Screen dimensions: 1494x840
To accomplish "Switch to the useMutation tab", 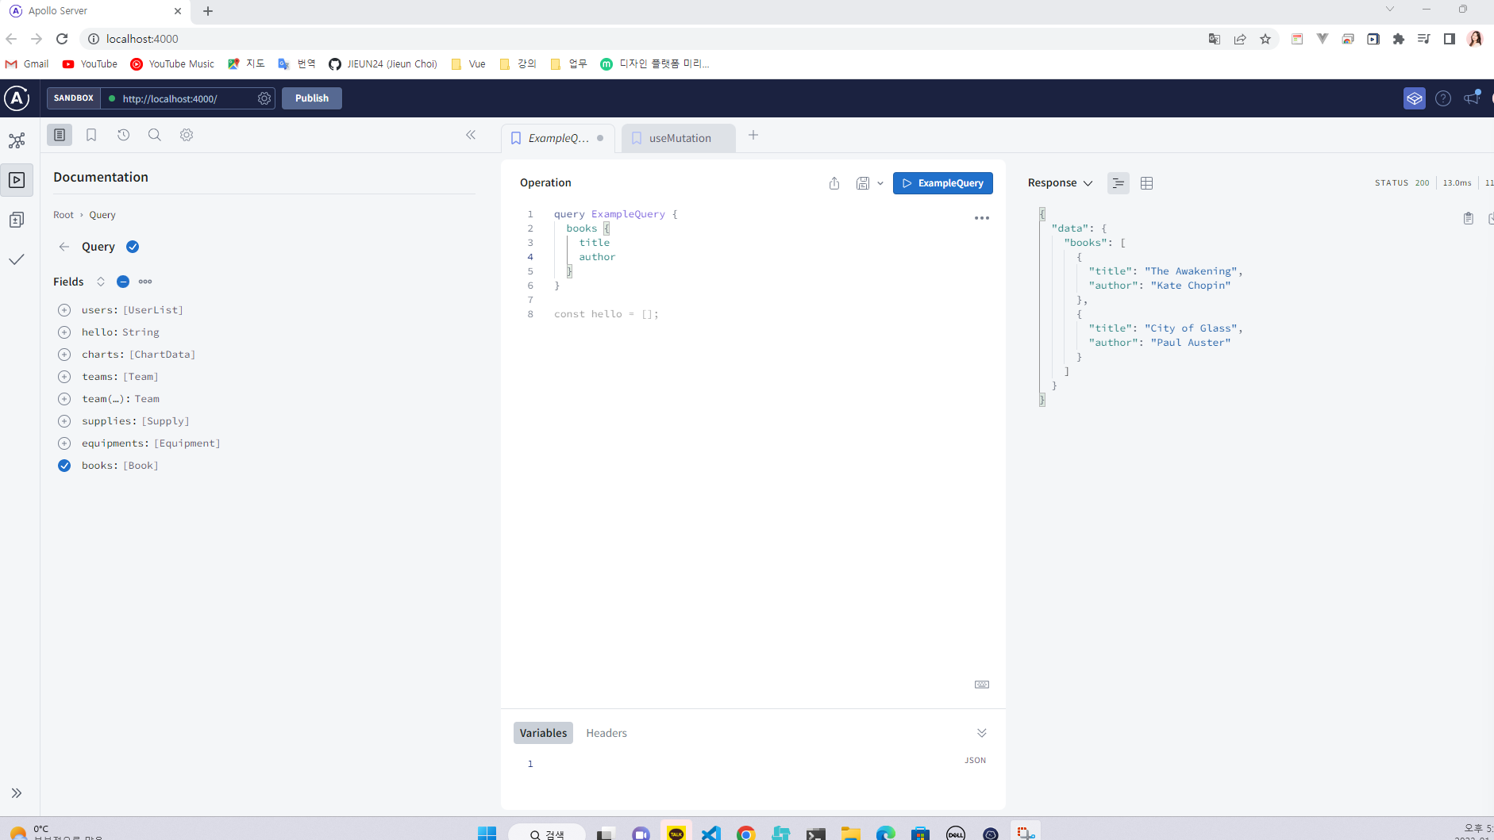I will click(x=679, y=138).
